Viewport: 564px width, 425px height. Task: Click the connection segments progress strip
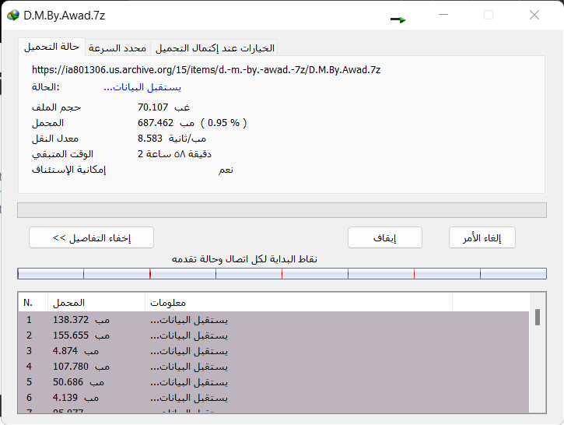282,273
